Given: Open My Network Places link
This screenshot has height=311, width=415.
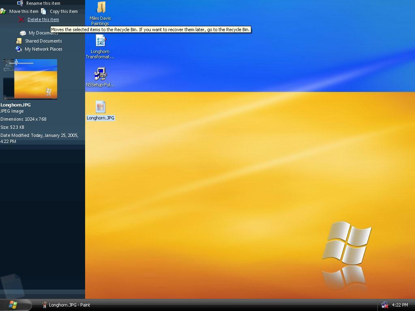Looking at the screenshot, I should 43,49.
